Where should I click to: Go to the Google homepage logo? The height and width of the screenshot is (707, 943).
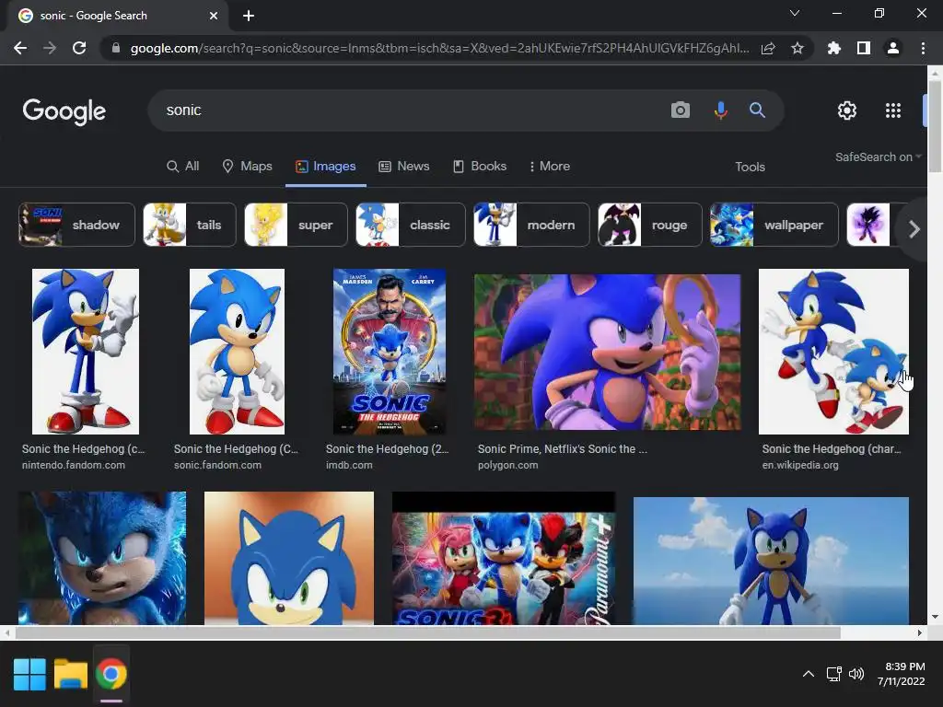[64, 111]
